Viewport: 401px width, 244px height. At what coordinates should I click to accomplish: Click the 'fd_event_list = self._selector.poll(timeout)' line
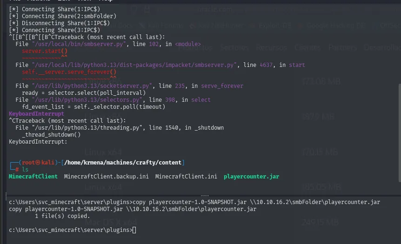click(x=94, y=106)
